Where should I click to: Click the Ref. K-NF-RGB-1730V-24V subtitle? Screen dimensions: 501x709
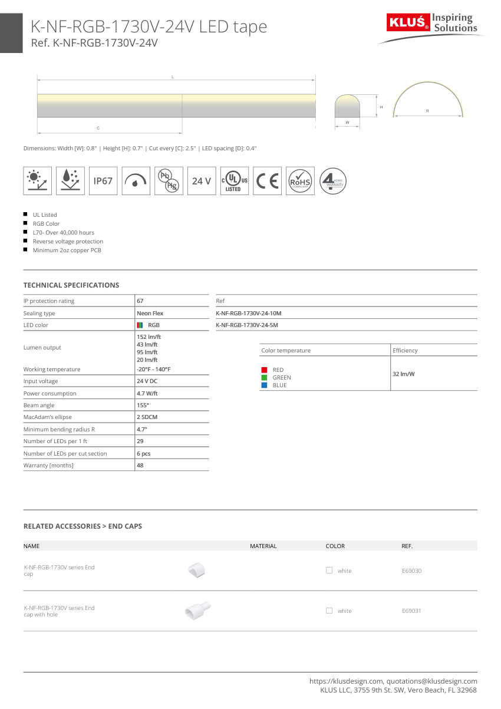[x=94, y=42]
